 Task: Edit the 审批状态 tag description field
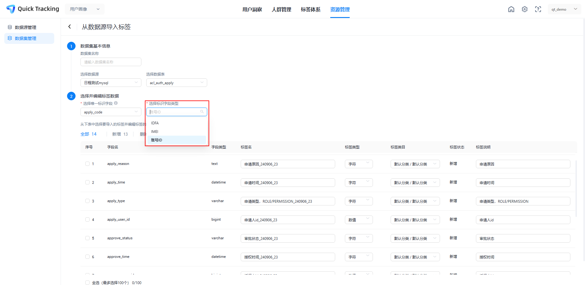[x=523, y=238]
